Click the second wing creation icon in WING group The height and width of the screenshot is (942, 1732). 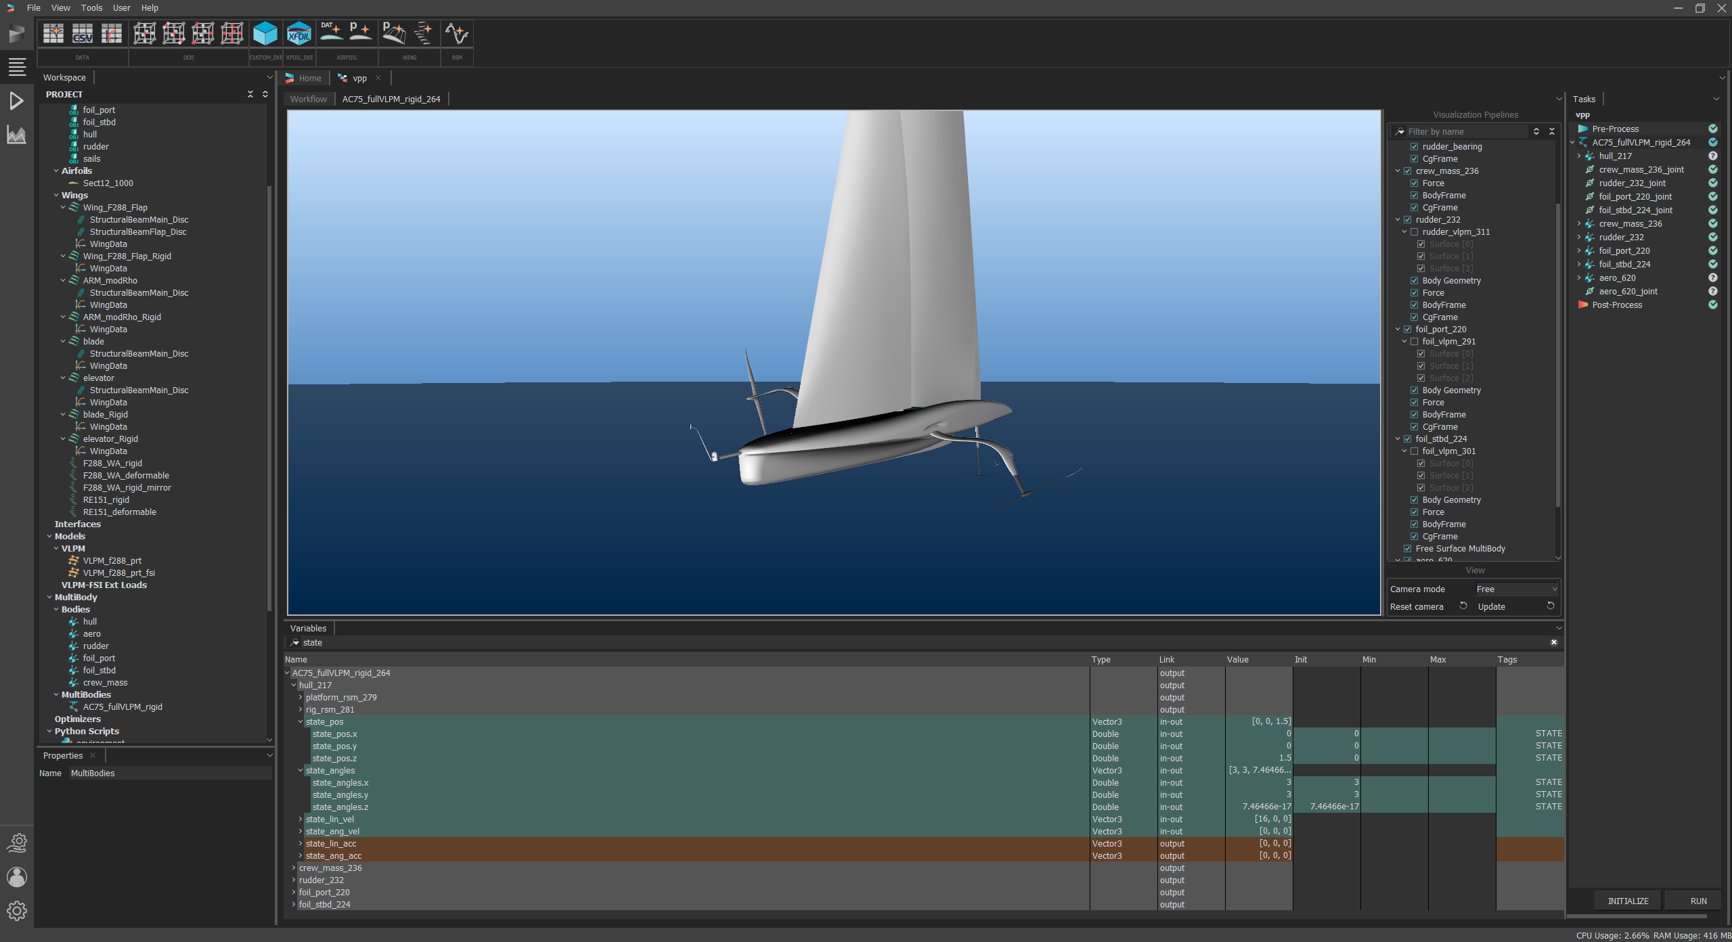coord(424,33)
